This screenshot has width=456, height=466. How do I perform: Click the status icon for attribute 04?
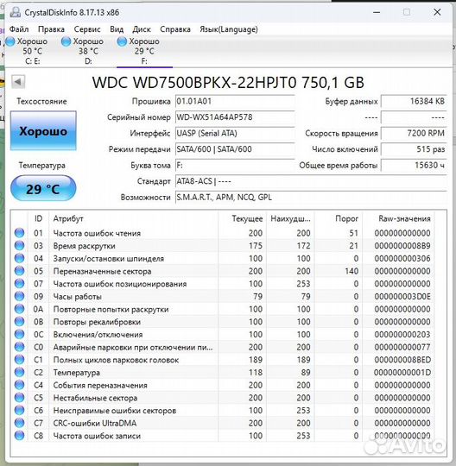19,258
